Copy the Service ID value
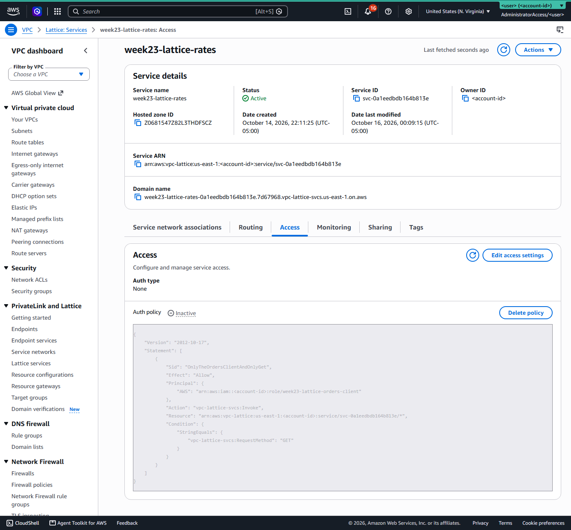Image resolution: width=571 pixels, height=530 pixels. coord(356,98)
